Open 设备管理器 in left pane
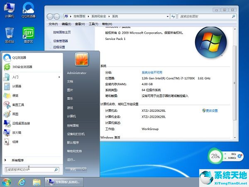This screenshot has width=249, height=187. point(61,41)
